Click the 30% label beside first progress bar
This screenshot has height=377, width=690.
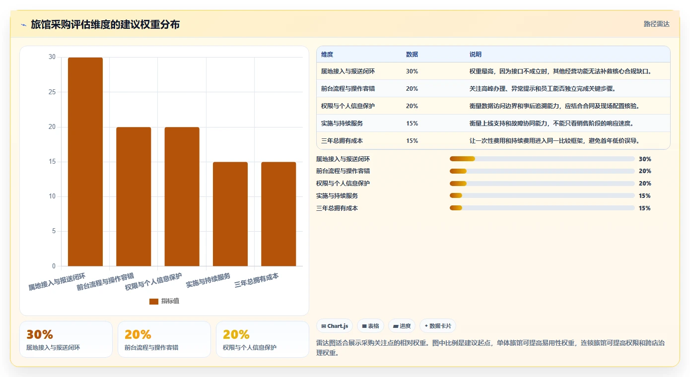pyautogui.click(x=645, y=159)
